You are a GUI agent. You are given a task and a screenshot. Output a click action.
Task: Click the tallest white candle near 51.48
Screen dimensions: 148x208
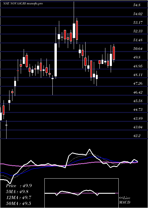click(56, 60)
